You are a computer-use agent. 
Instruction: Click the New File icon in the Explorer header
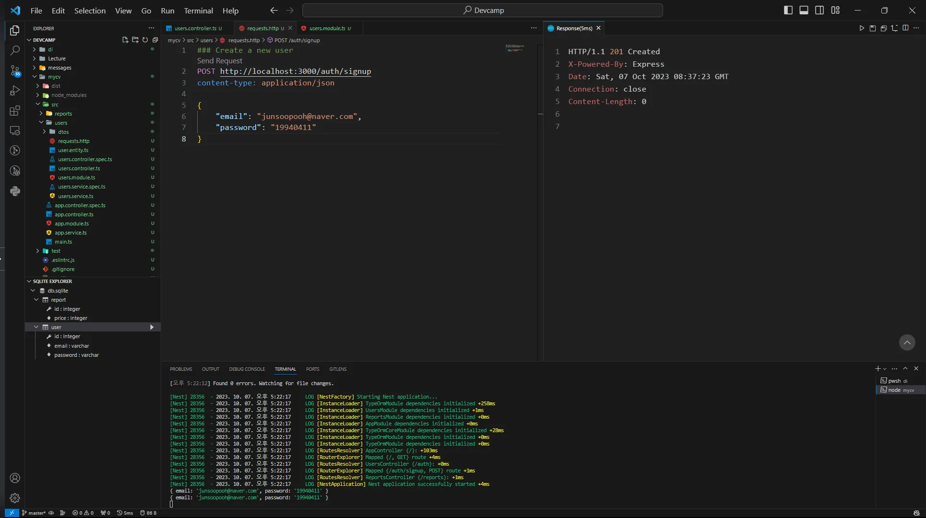click(125, 40)
